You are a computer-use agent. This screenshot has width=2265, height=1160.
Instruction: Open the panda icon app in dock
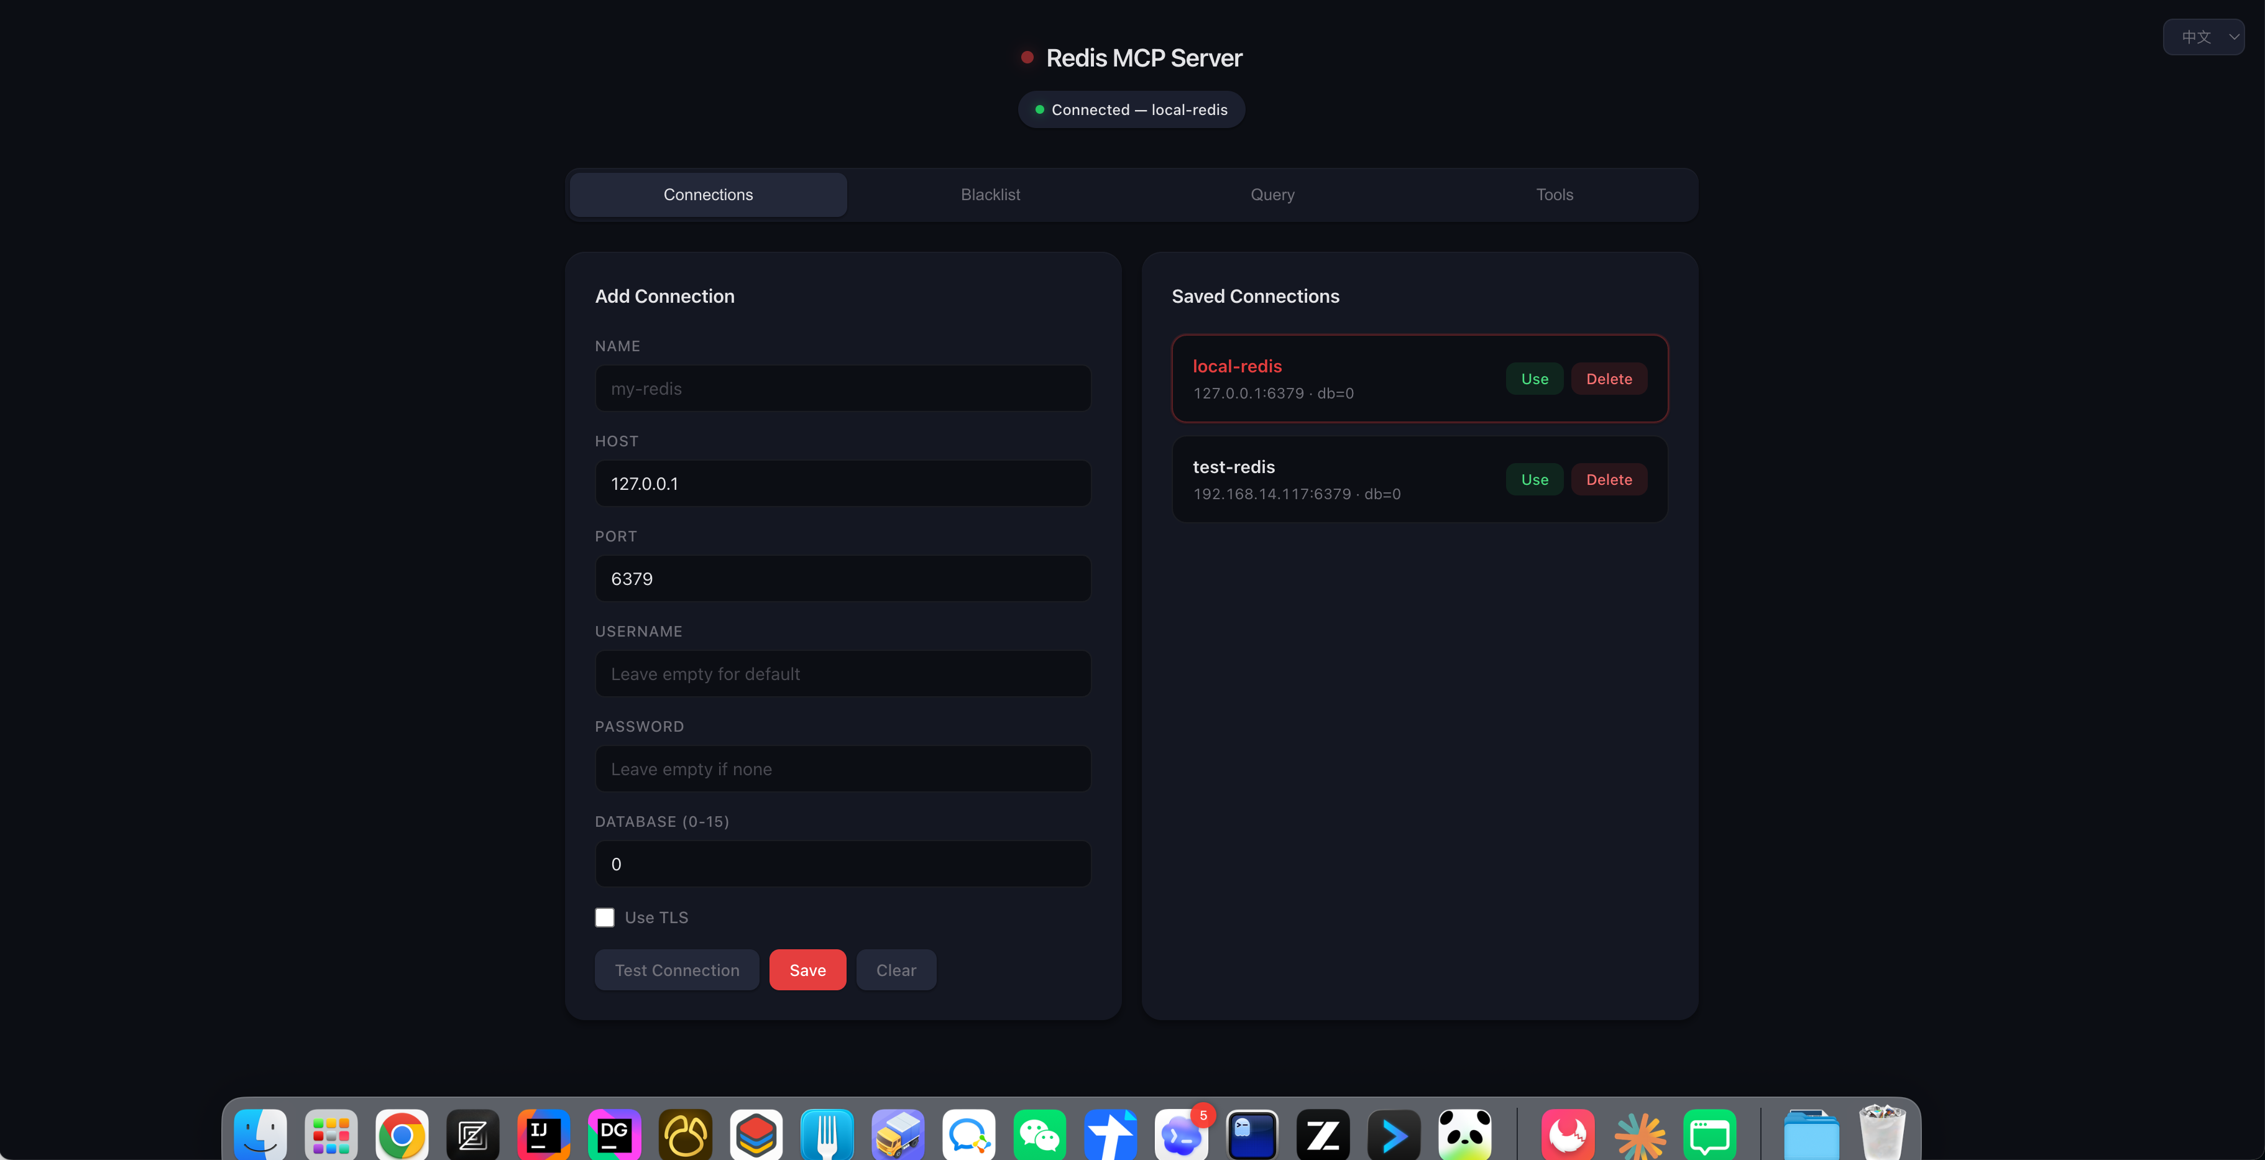[1464, 1135]
